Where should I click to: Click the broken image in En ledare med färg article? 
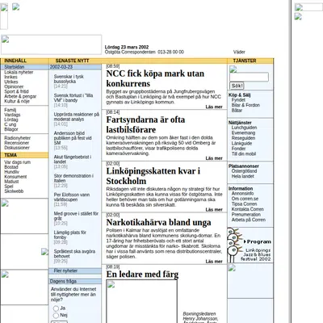click(x=141, y=301)
